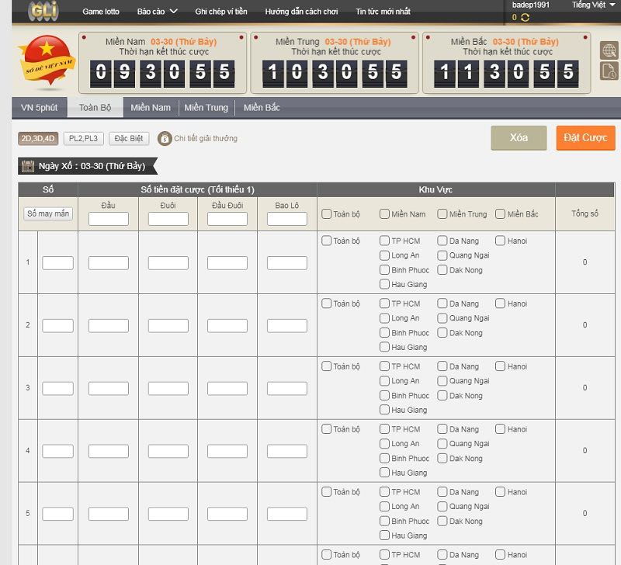The height and width of the screenshot is (565, 621).
Task: Click row 2 Đầu amount field
Action: point(109,326)
